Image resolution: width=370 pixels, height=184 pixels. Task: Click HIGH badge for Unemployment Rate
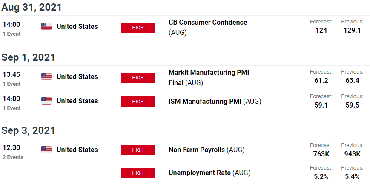138,173
